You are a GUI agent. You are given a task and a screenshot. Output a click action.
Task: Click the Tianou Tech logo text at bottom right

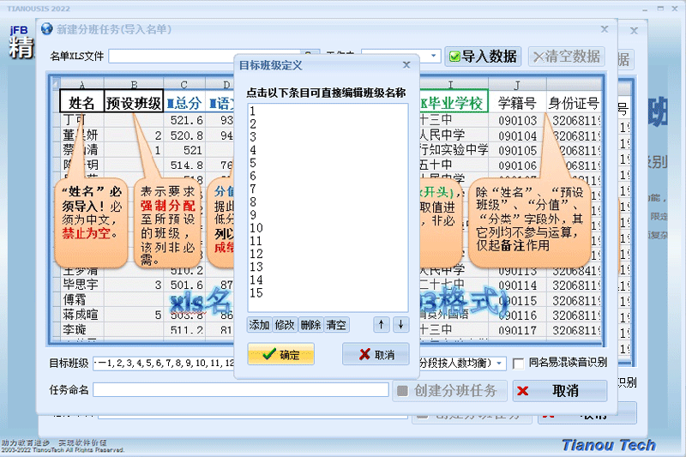[609, 445]
